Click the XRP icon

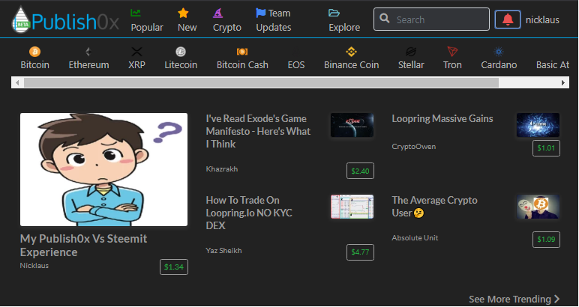136,52
